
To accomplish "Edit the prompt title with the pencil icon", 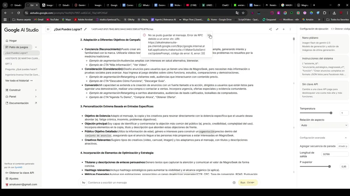I will 85,29.
